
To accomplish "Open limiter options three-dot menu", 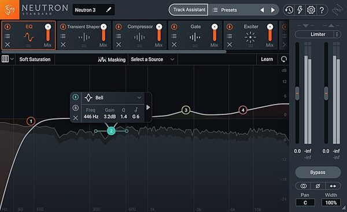I will pos(337,34).
